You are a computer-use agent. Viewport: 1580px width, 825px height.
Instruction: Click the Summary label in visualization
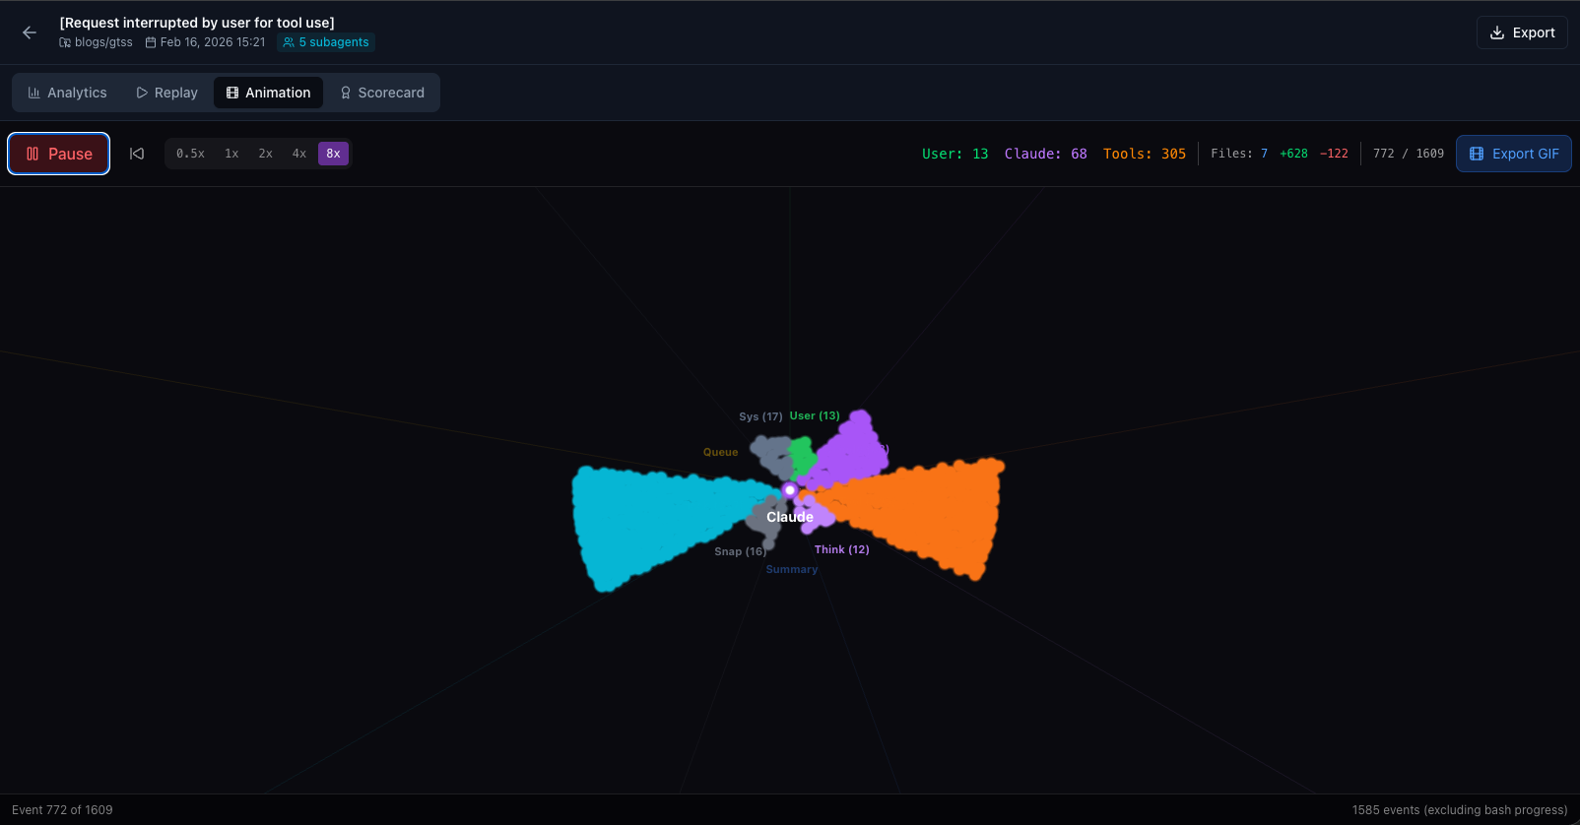pos(792,569)
